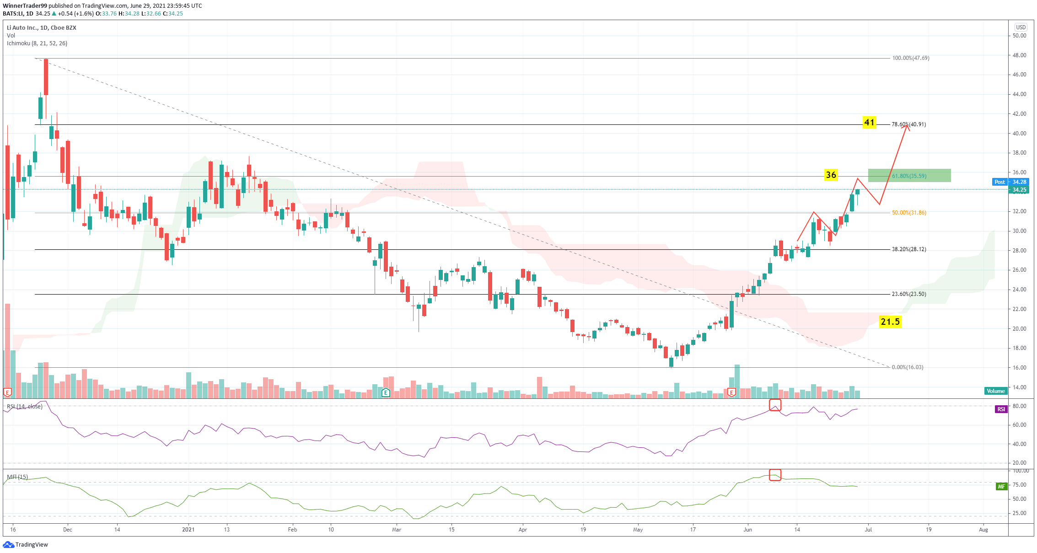The height and width of the screenshot is (553, 1037).
Task: Click the BATS:LI, 1D symbol text
Action: 18,14
